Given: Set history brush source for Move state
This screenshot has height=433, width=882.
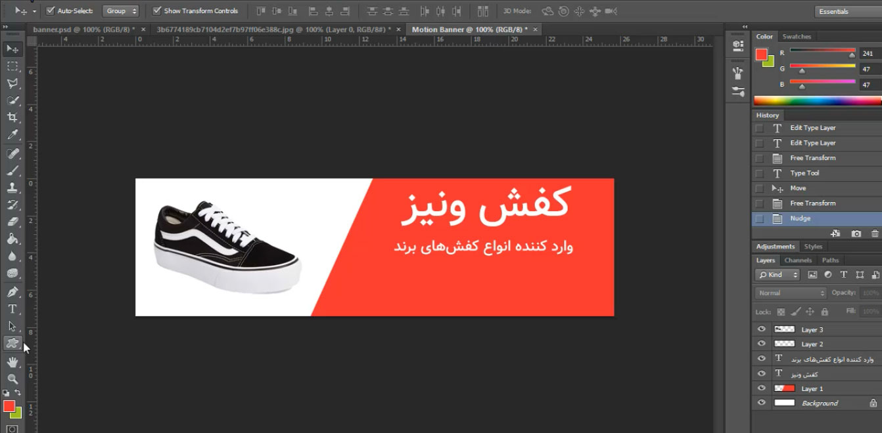Looking at the screenshot, I should click(x=760, y=188).
